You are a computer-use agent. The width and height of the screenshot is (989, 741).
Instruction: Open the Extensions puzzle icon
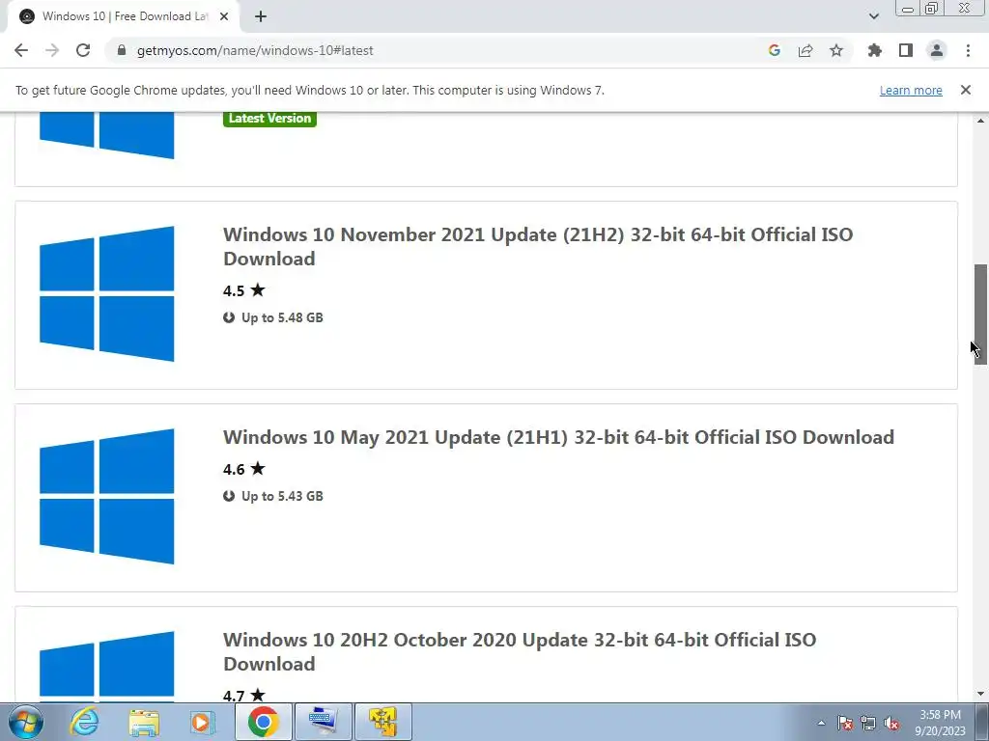875,50
